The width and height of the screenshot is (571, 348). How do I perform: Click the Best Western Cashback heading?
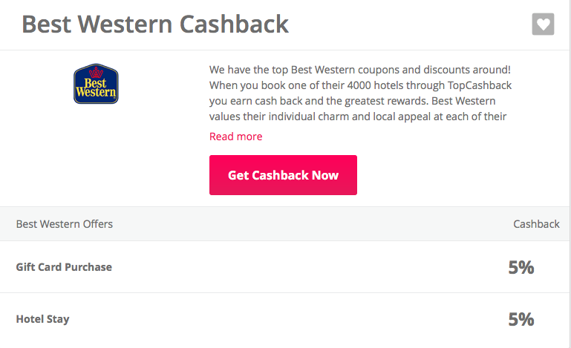(x=154, y=24)
